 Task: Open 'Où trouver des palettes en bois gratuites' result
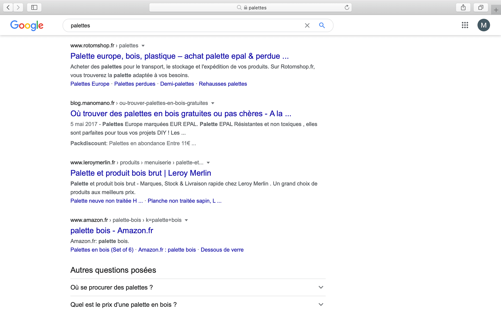[181, 114]
